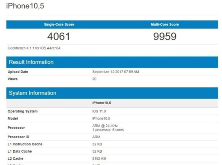Select the L2 Cache label
Screen dimensions: 222x165
click(x=15, y=159)
